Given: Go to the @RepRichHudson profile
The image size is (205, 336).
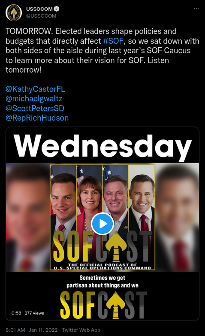Looking at the screenshot, I should tap(37, 118).
